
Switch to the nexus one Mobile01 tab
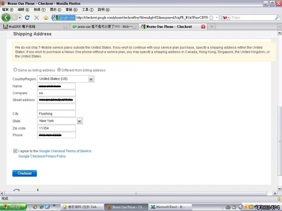point(104,26)
